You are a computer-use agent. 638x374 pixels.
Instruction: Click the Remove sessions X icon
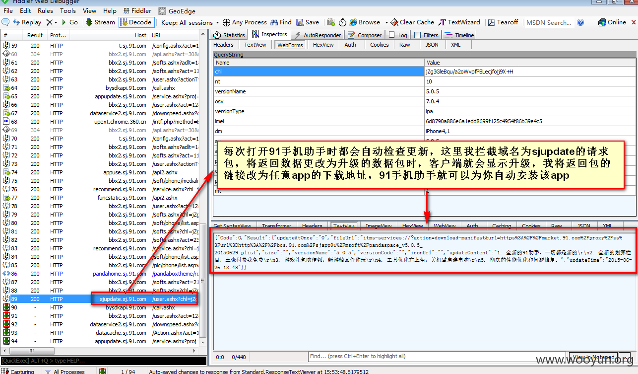point(49,22)
